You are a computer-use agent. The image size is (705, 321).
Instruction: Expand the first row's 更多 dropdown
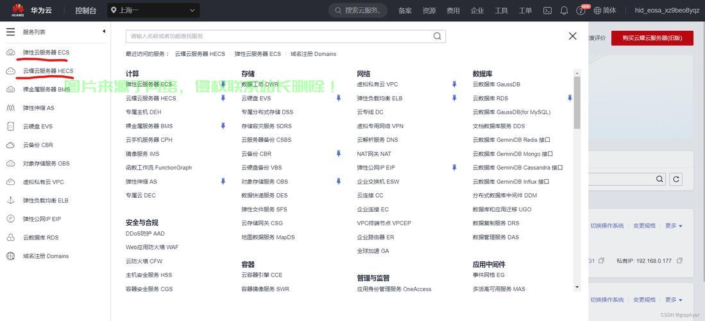click(674, 225)
